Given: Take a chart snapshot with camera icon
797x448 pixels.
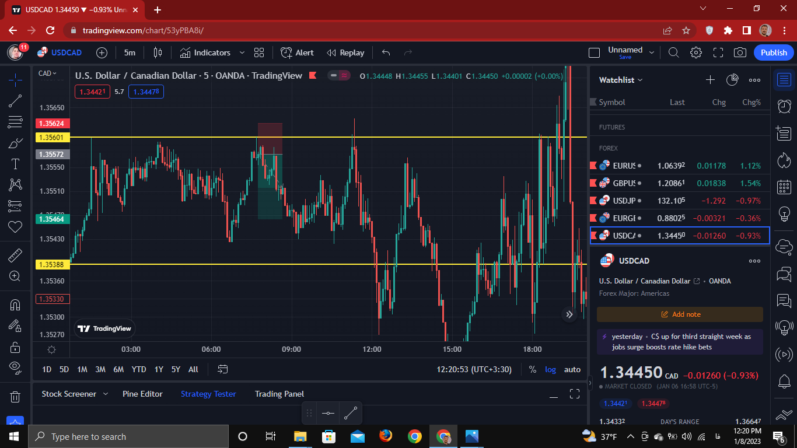Looking at the screenshot, I should click(x=740, y=52).
